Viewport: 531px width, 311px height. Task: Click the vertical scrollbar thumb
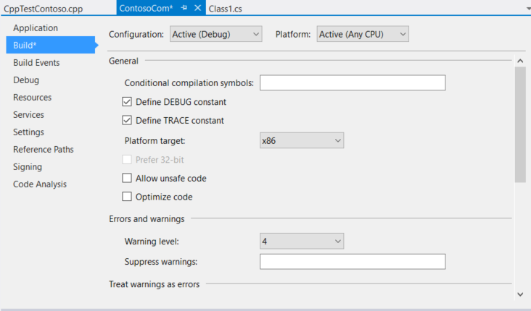[x=520, y=123]
